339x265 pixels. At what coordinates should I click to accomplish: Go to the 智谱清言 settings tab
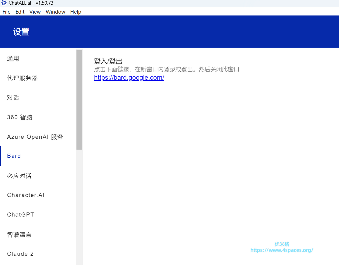pyautogui.click(x=19, y=235)
